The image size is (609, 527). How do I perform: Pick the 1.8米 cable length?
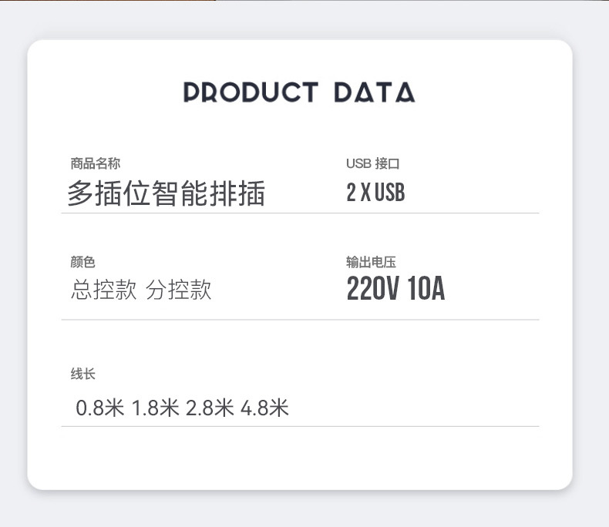coord(155,408)
